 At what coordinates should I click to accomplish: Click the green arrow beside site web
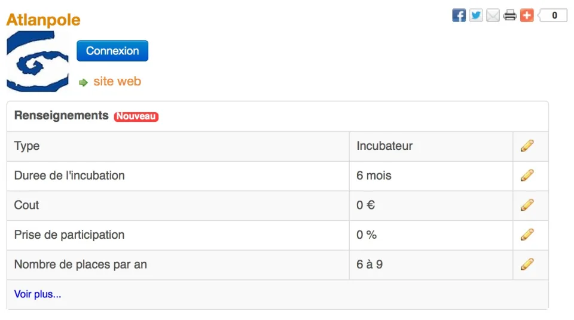point(84,82)
